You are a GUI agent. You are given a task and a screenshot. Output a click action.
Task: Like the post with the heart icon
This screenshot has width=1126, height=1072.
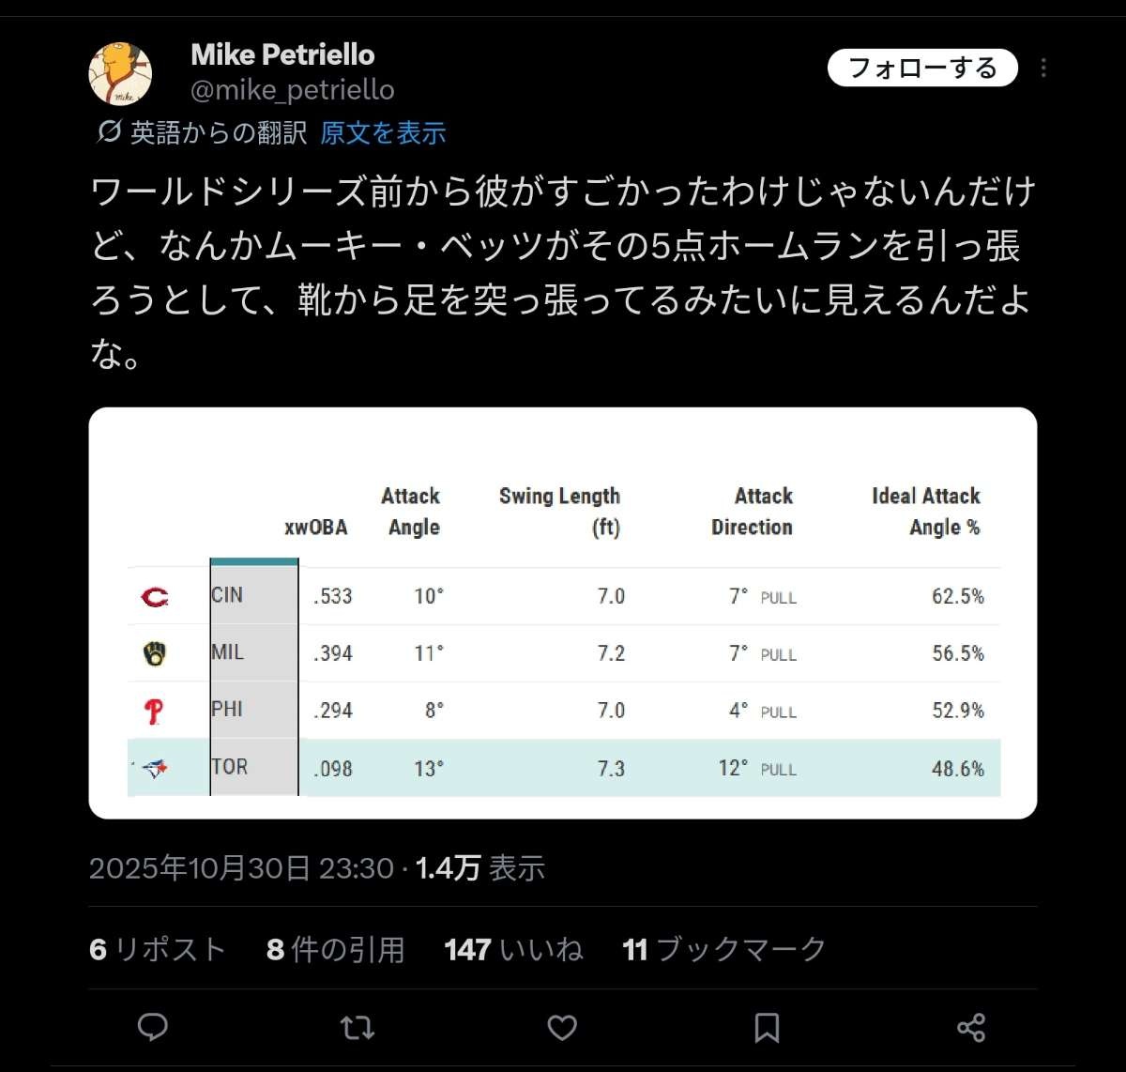tap(562, 1028)
